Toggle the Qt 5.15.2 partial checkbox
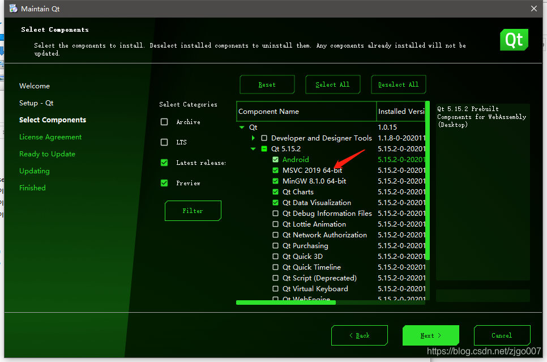 pos(264,149)
